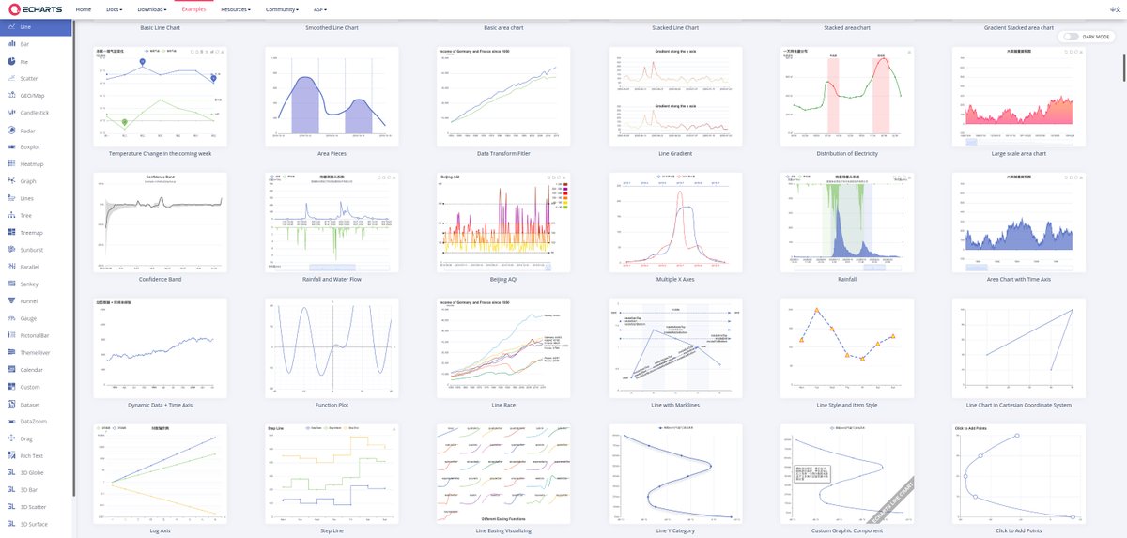Open the Beijing AQI chart thumbnail
This screenshot has width=1127, height=538.
503,223
